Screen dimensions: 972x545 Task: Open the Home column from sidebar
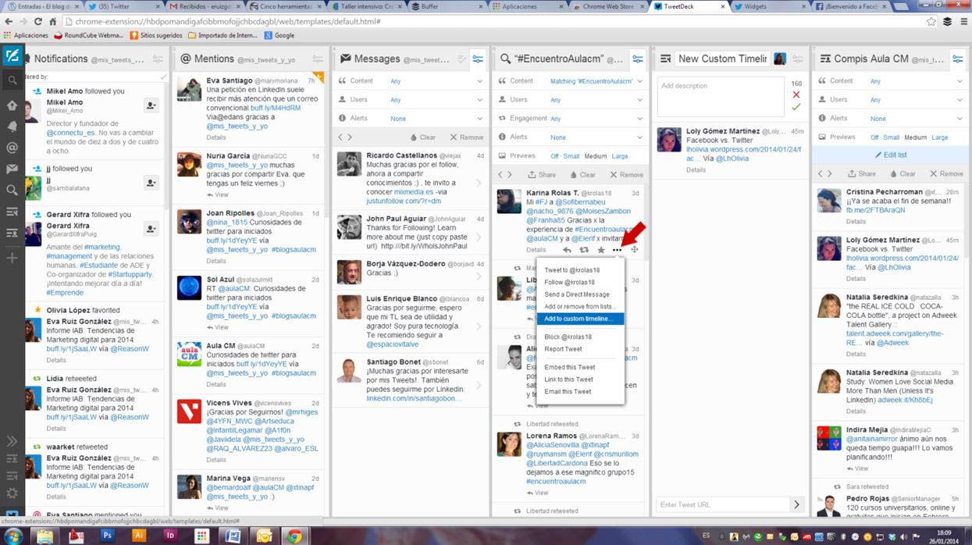click(12, 105)
